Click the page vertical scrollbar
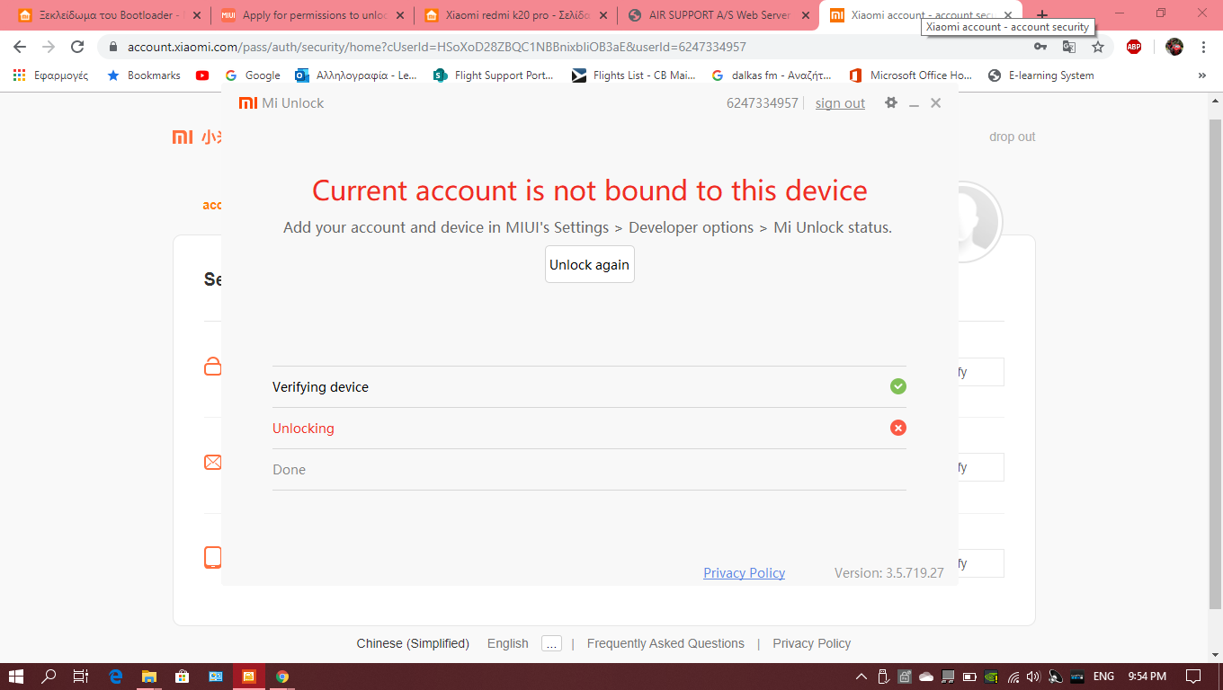This screenshot has width=1223, height=690. 1215,359
